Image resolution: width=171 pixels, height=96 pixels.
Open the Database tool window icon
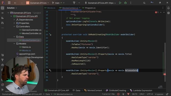coord(168,13)
